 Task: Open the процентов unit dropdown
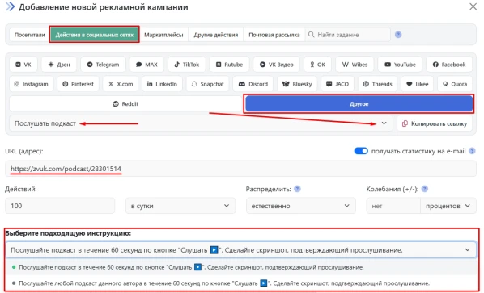point(448,206)
